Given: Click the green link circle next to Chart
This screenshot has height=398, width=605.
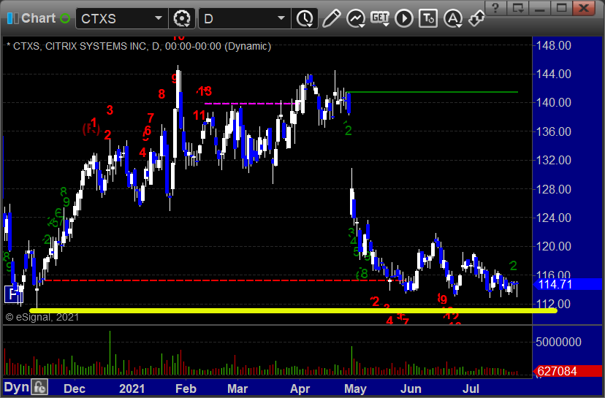Looking at the screenshot, I should click(65, 18).
